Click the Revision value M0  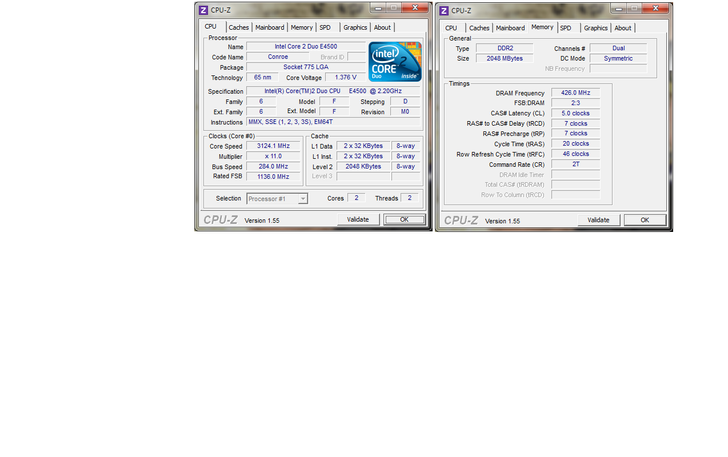pyautogui.click(x=405, y=112)
